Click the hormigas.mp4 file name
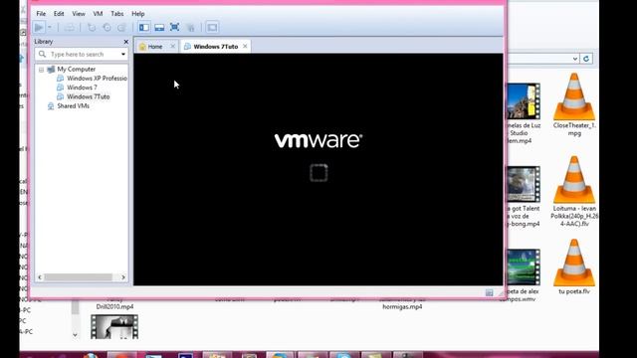The image size is (637, 358). (x=402, y=307)
